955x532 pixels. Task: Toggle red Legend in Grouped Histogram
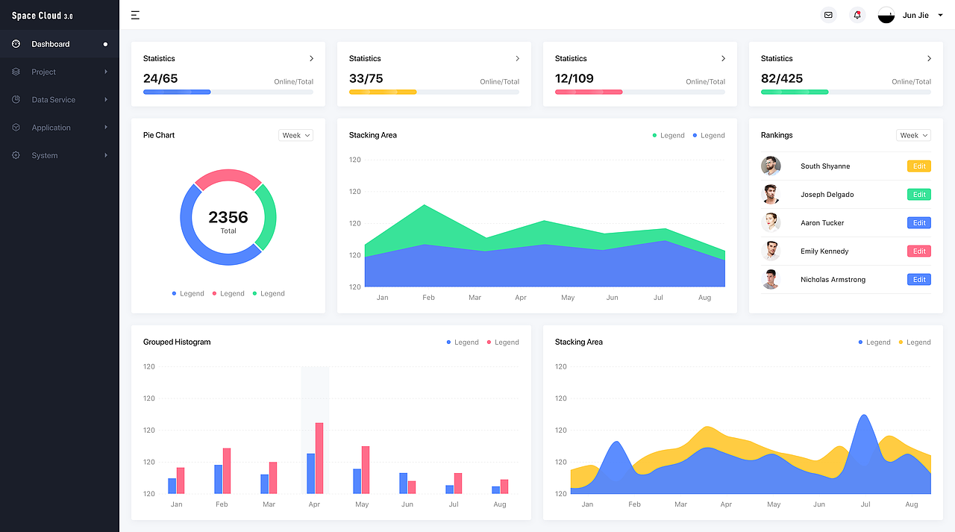pos(503,342)
